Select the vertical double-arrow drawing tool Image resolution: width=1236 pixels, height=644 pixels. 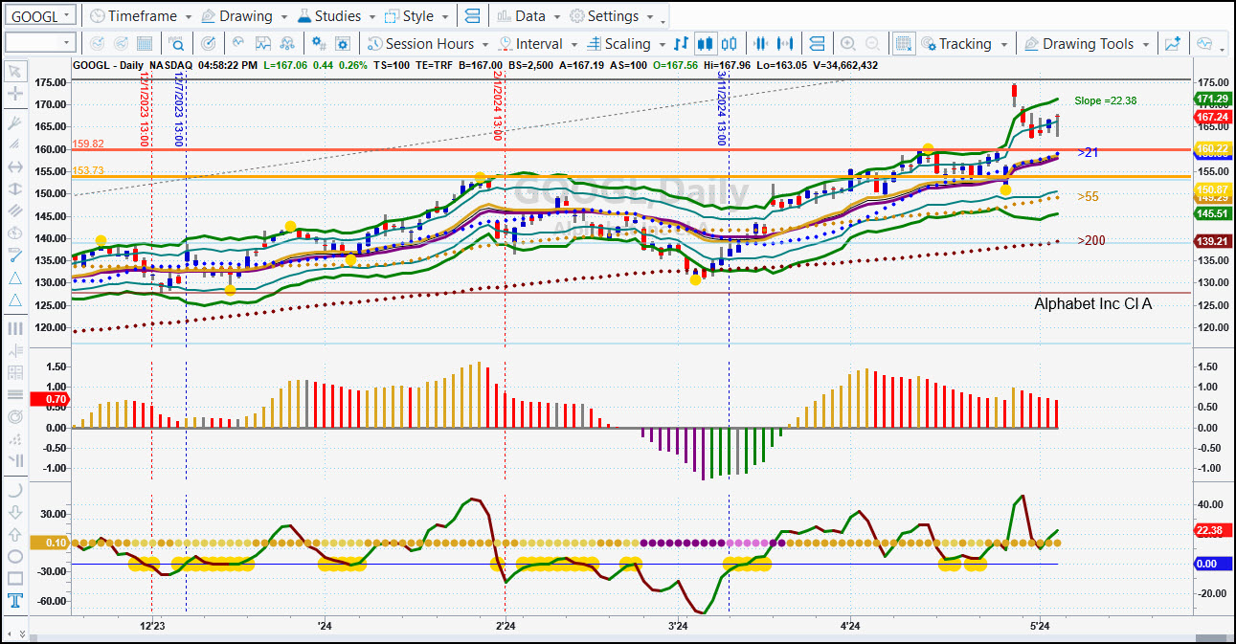(x=15, y=189)
